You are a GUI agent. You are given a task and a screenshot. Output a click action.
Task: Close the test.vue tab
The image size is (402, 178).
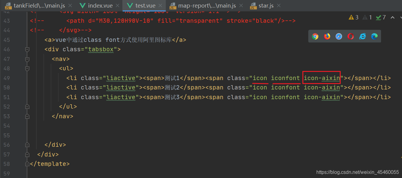pos(160,5)
